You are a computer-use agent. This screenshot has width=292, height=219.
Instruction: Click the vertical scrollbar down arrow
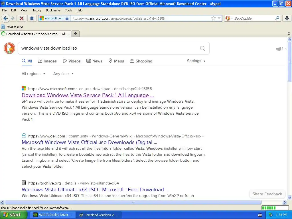click(x=289, y=197)
